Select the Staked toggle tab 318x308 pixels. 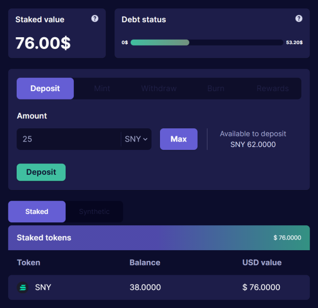point(37,212)
